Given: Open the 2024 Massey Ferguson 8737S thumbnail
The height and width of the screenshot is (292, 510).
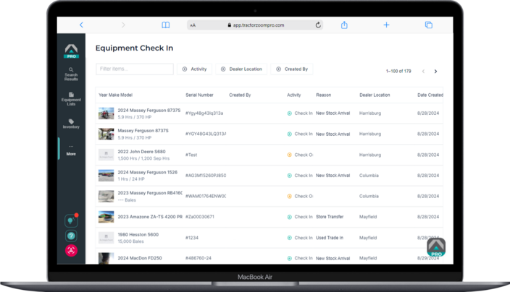Looking at the screenshot, I should tap(106, 113).
